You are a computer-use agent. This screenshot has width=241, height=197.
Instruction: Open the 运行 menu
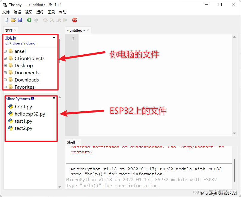40,12
